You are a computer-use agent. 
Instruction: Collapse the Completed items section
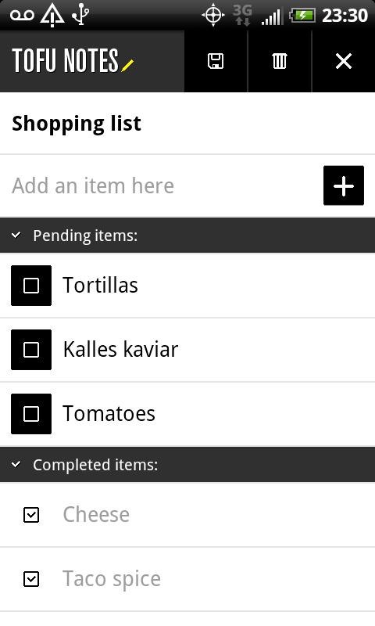tap(187, 465)
